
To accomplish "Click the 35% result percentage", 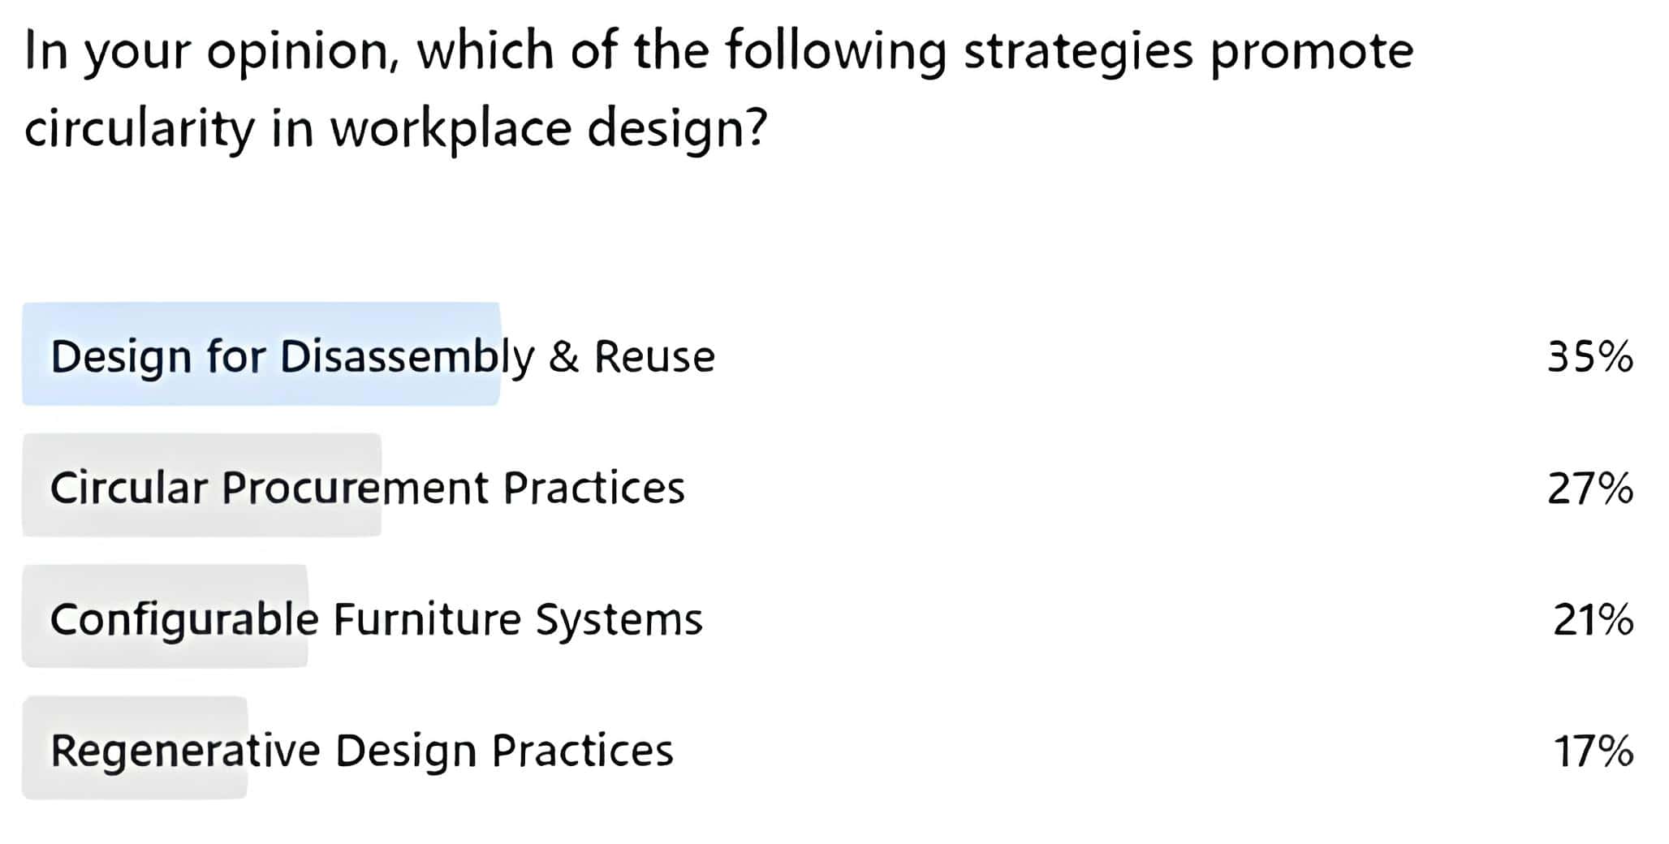I will [1589, 357].
